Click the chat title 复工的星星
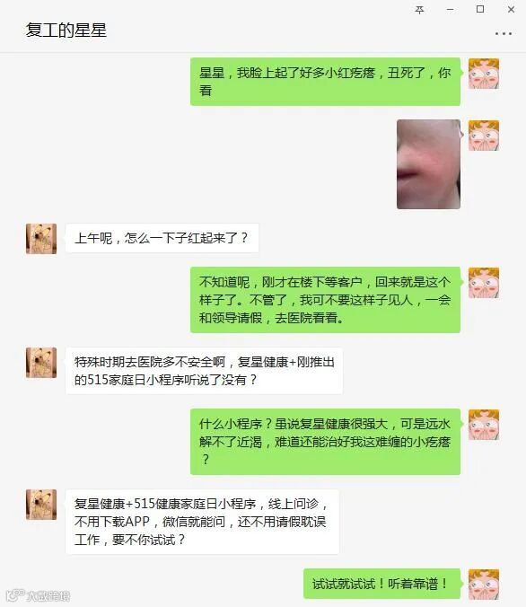The height and width of the screenshot is (607, 526). (66, 31)
